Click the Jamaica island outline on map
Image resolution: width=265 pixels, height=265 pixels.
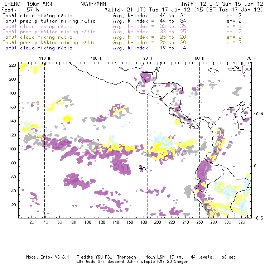coord(213,70)
